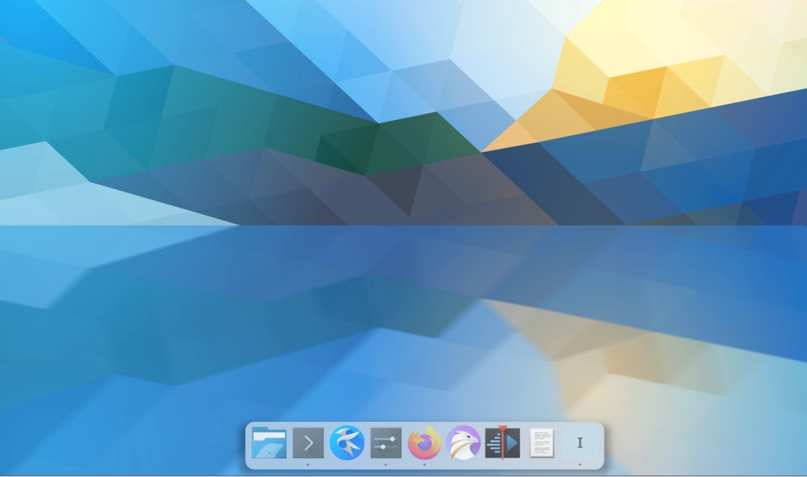Open System Settings with the sliders icon

[386, 443]
